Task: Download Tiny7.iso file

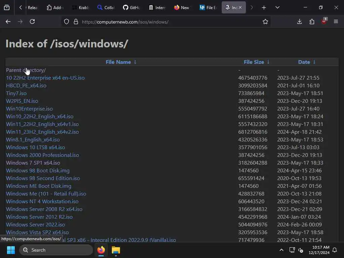Action: pos(16,93)
